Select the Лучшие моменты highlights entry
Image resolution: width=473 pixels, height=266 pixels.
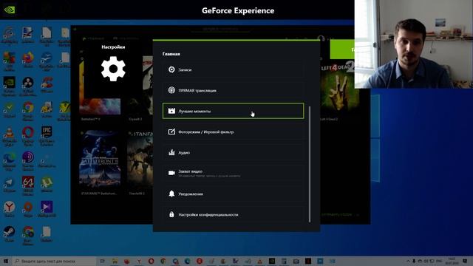pos(234,111)
